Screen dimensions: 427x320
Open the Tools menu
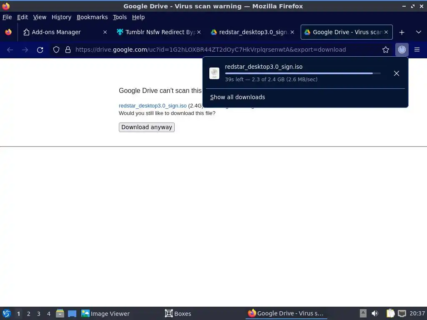point(120,17)
